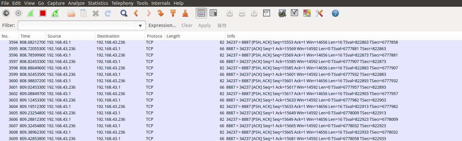This screenshot has width=462, height=141.
Task: Open the Tools menu
Action: point(142,3)
